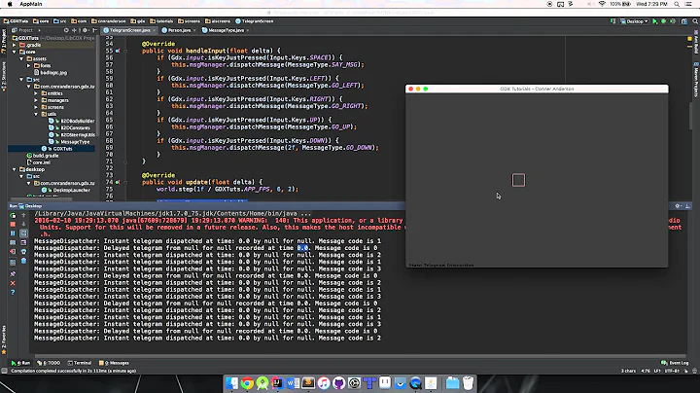The width and height of the screenshot is (700, 393).
Task: Hide the Project panel with hide icon
Action: click(x=94, y=30)
